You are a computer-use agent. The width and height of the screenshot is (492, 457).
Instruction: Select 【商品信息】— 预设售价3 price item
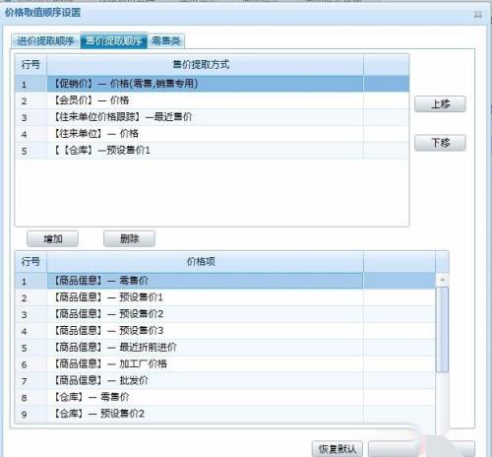click(225, 331)
